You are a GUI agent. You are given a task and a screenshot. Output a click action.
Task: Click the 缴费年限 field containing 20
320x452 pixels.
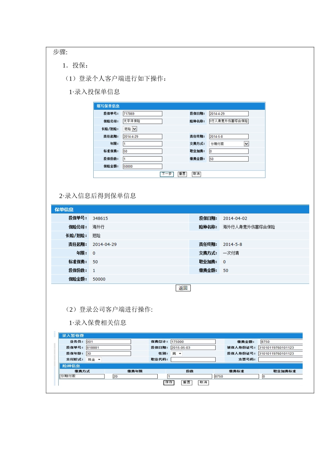135,376
